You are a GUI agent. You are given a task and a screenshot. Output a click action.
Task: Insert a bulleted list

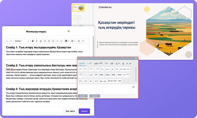point(45,41)
